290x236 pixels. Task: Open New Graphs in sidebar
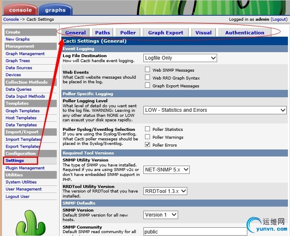[x=17, y=39]
